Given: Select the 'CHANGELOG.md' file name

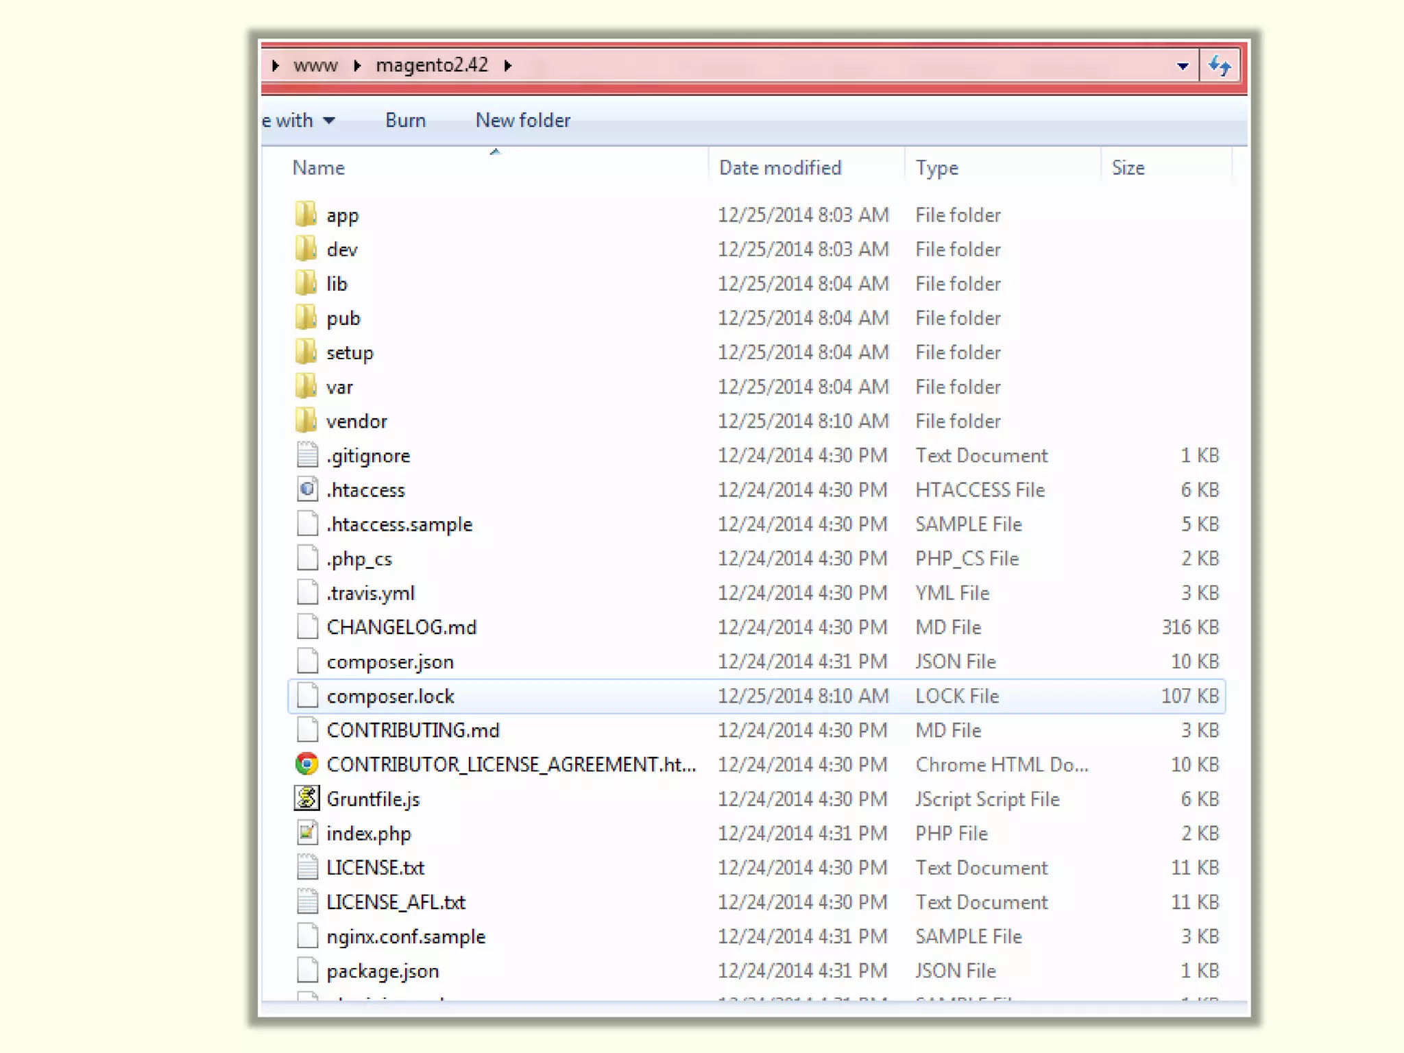Looking at the screenshot, I should tap(401, 627).
